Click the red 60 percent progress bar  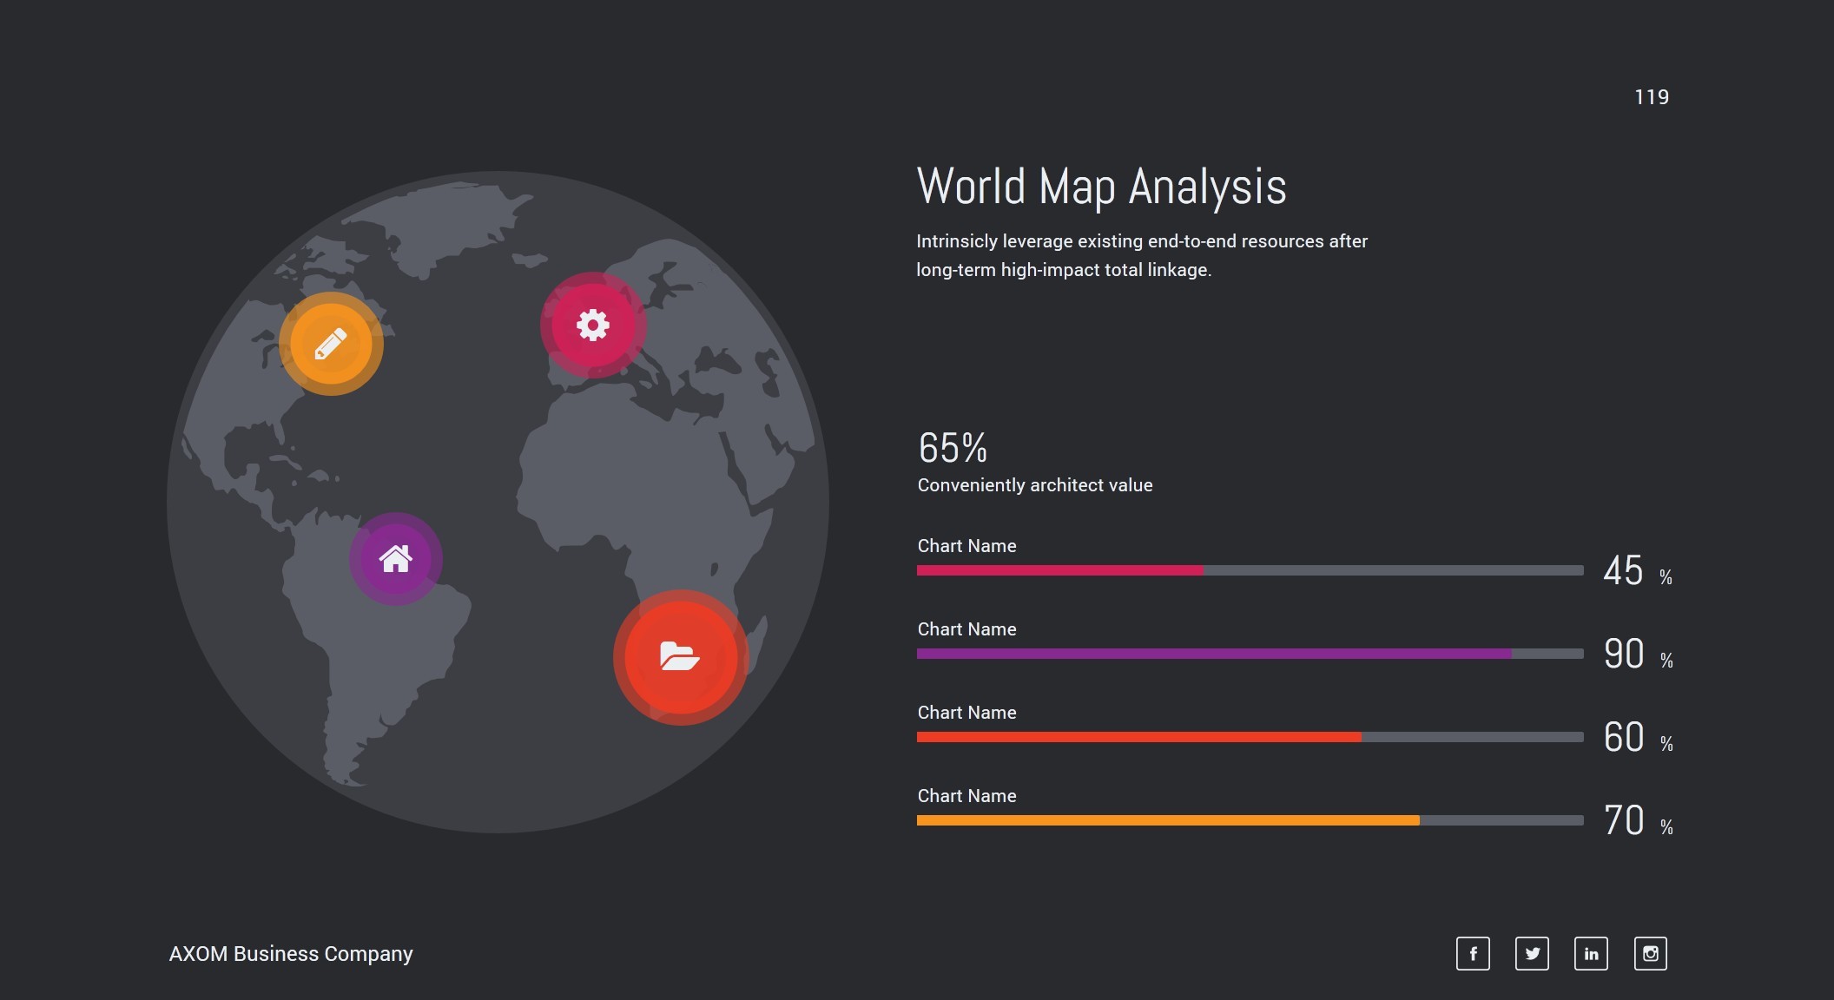click(x=1138, y=737)
